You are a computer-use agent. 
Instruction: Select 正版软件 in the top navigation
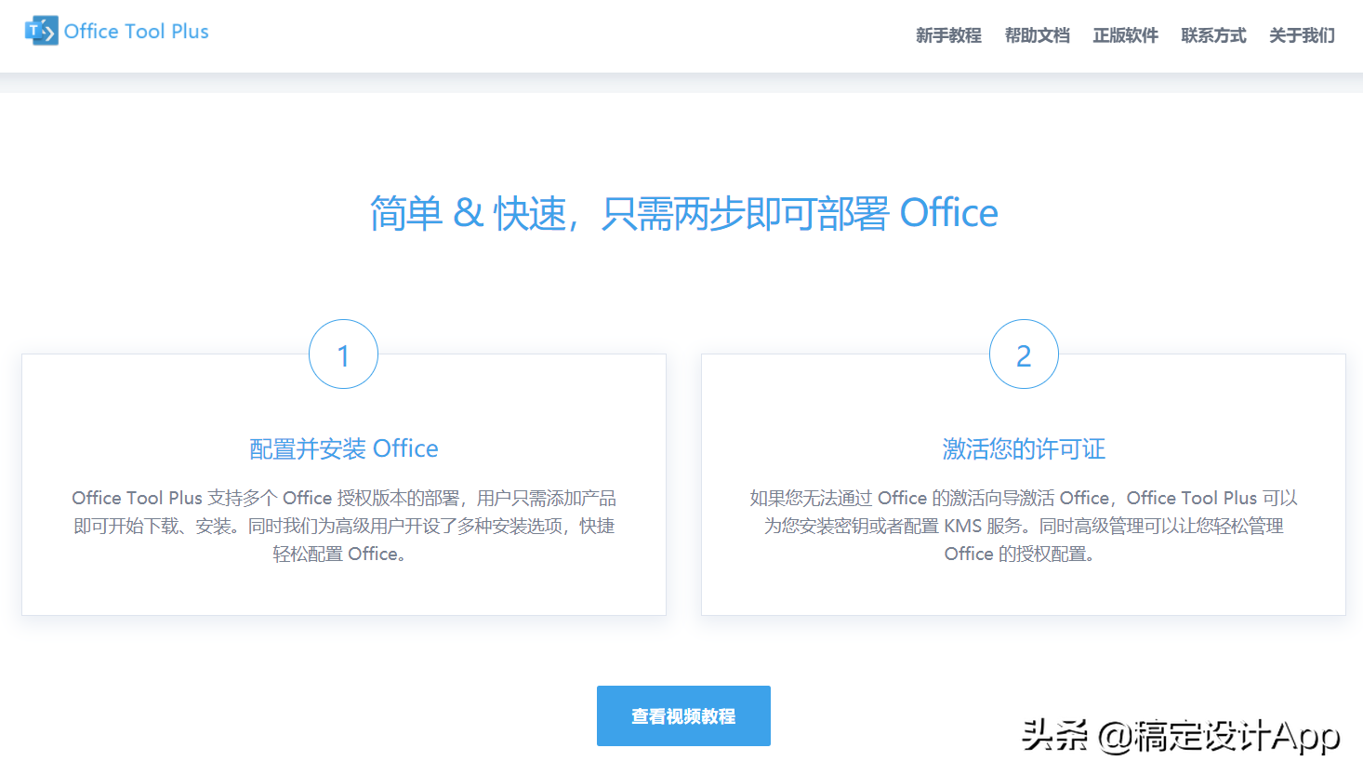[x=1125, y=35]
